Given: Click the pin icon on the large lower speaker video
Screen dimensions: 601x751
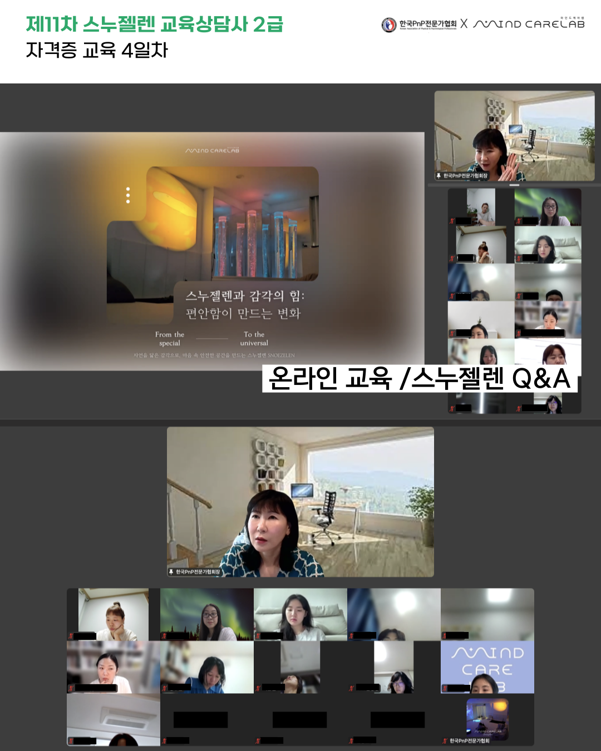Looking at the screenshot, I should (171, 572).
